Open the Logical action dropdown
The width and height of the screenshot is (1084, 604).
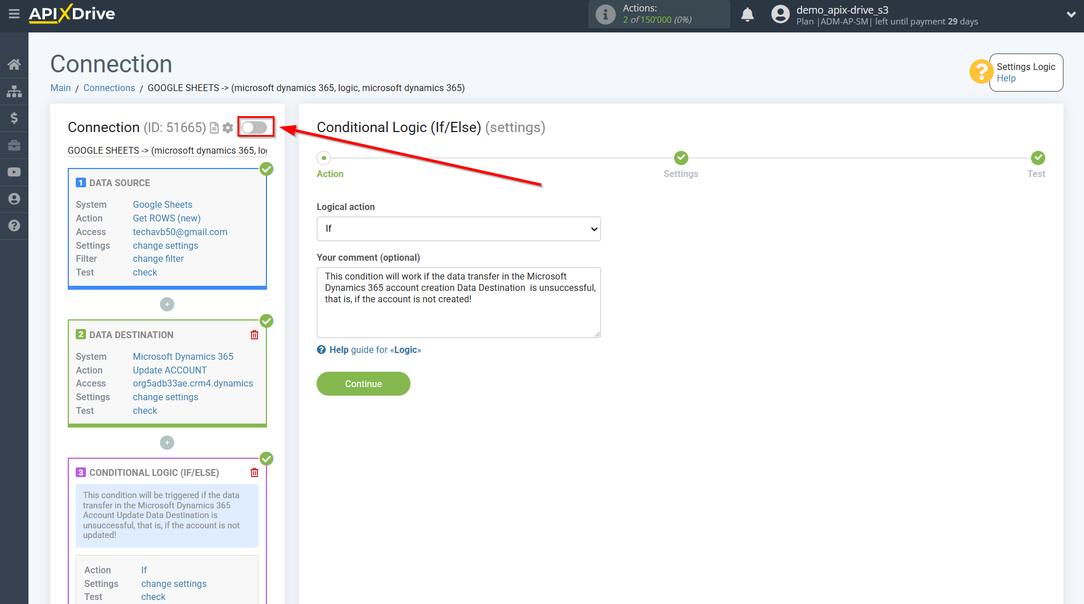pyautogui.click(x=459, y=229)
